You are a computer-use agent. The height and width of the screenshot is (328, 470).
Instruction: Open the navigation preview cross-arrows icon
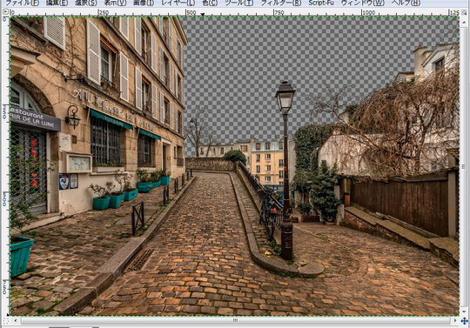464,321
